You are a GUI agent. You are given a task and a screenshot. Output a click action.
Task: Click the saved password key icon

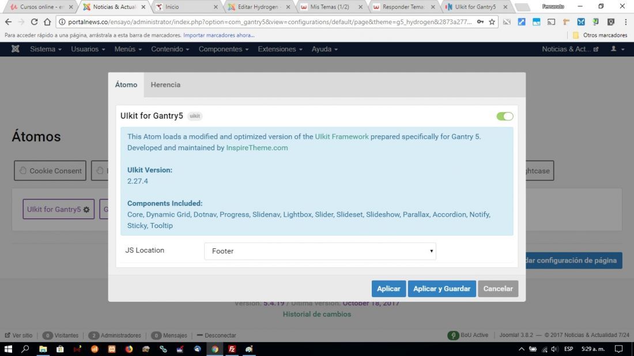pos(480,22)
